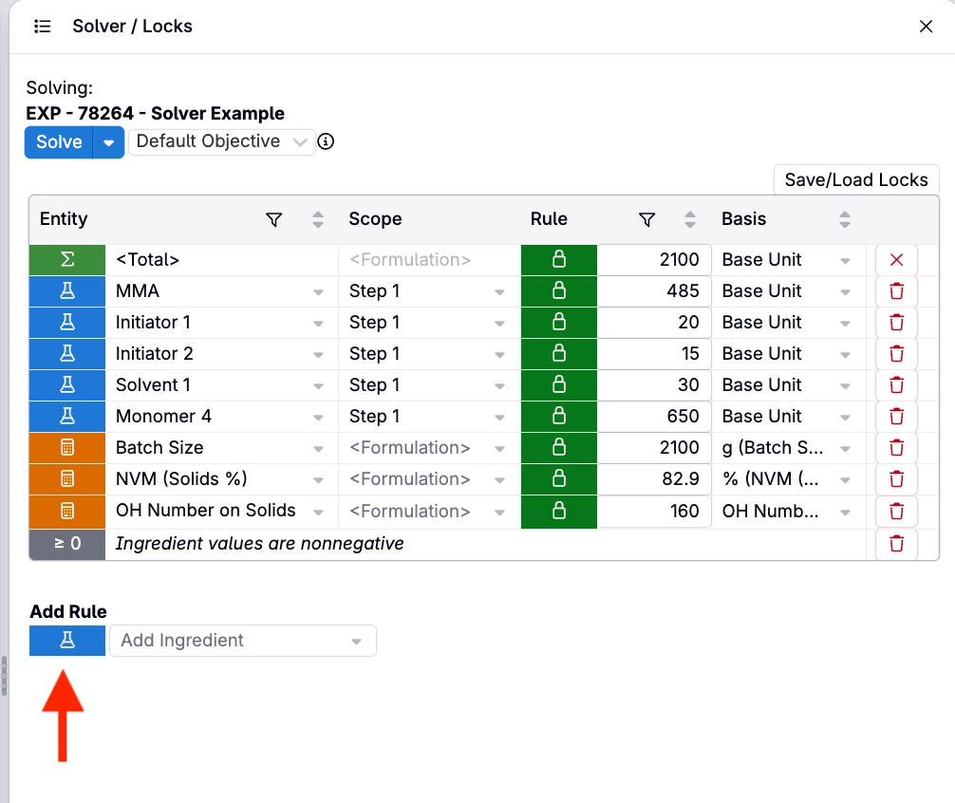Open the MMA entity dropdown
Image resolution: width=955 pixels, height=803 pixels.
(318, 292)
